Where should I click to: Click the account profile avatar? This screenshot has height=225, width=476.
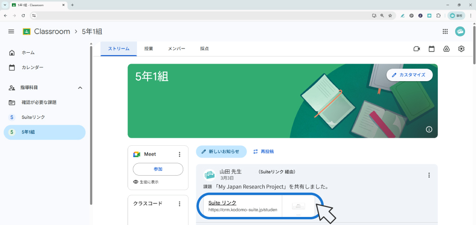pyautogui.click(x=460, y=31)
